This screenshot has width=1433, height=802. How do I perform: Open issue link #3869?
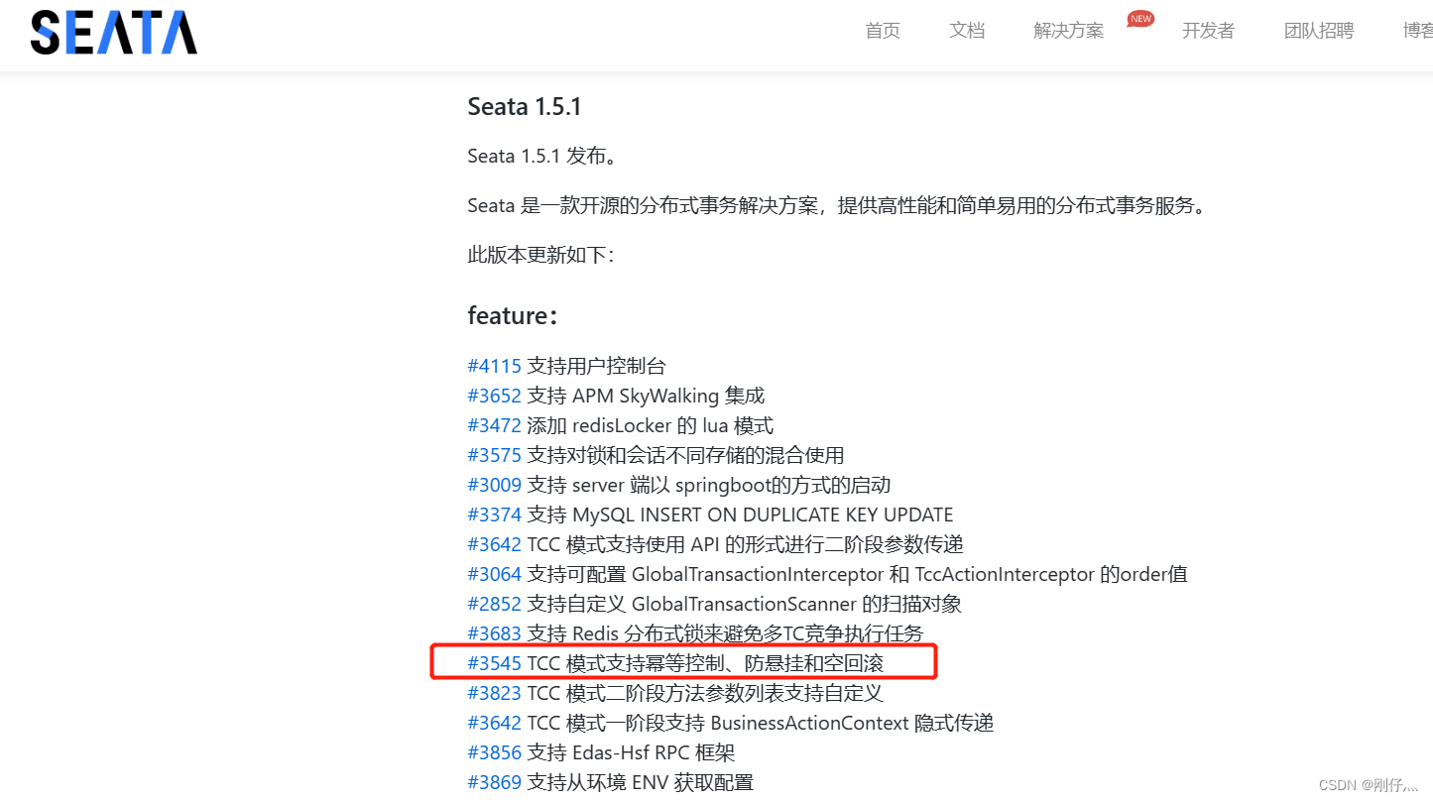pyautogui.click(x=494, y=782)
